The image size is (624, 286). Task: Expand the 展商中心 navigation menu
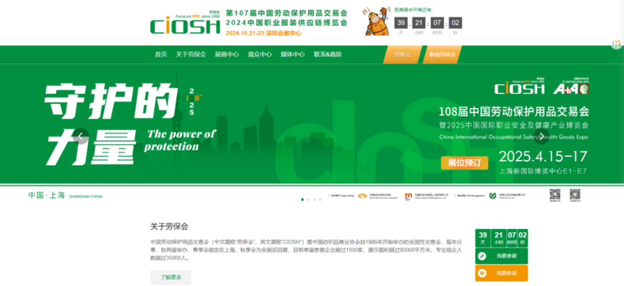pos(226,54)
